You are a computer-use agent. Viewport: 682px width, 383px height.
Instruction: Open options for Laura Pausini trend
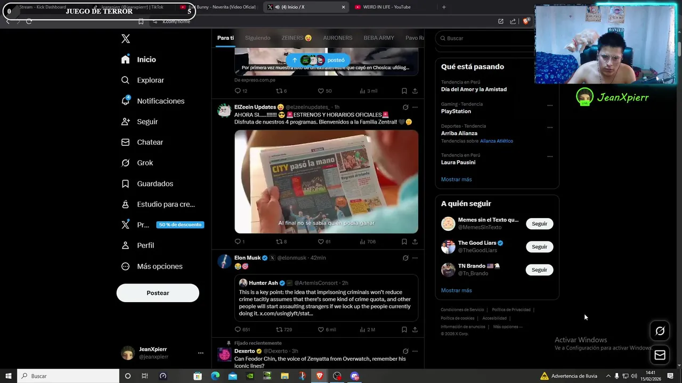click(550, 156)
